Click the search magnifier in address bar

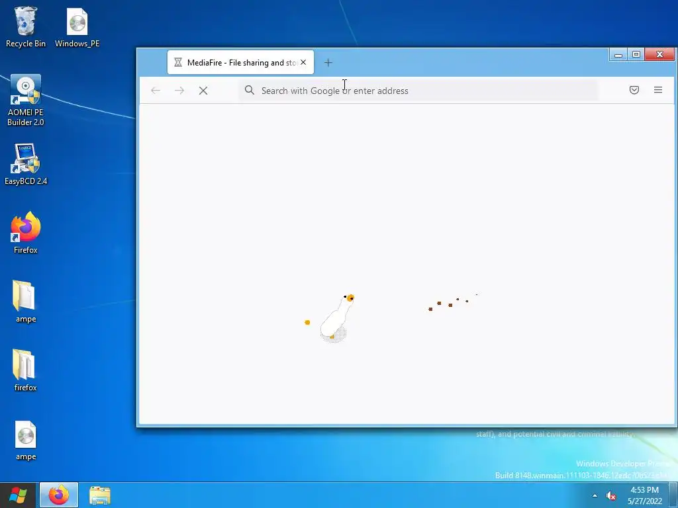tap(250, 90)
